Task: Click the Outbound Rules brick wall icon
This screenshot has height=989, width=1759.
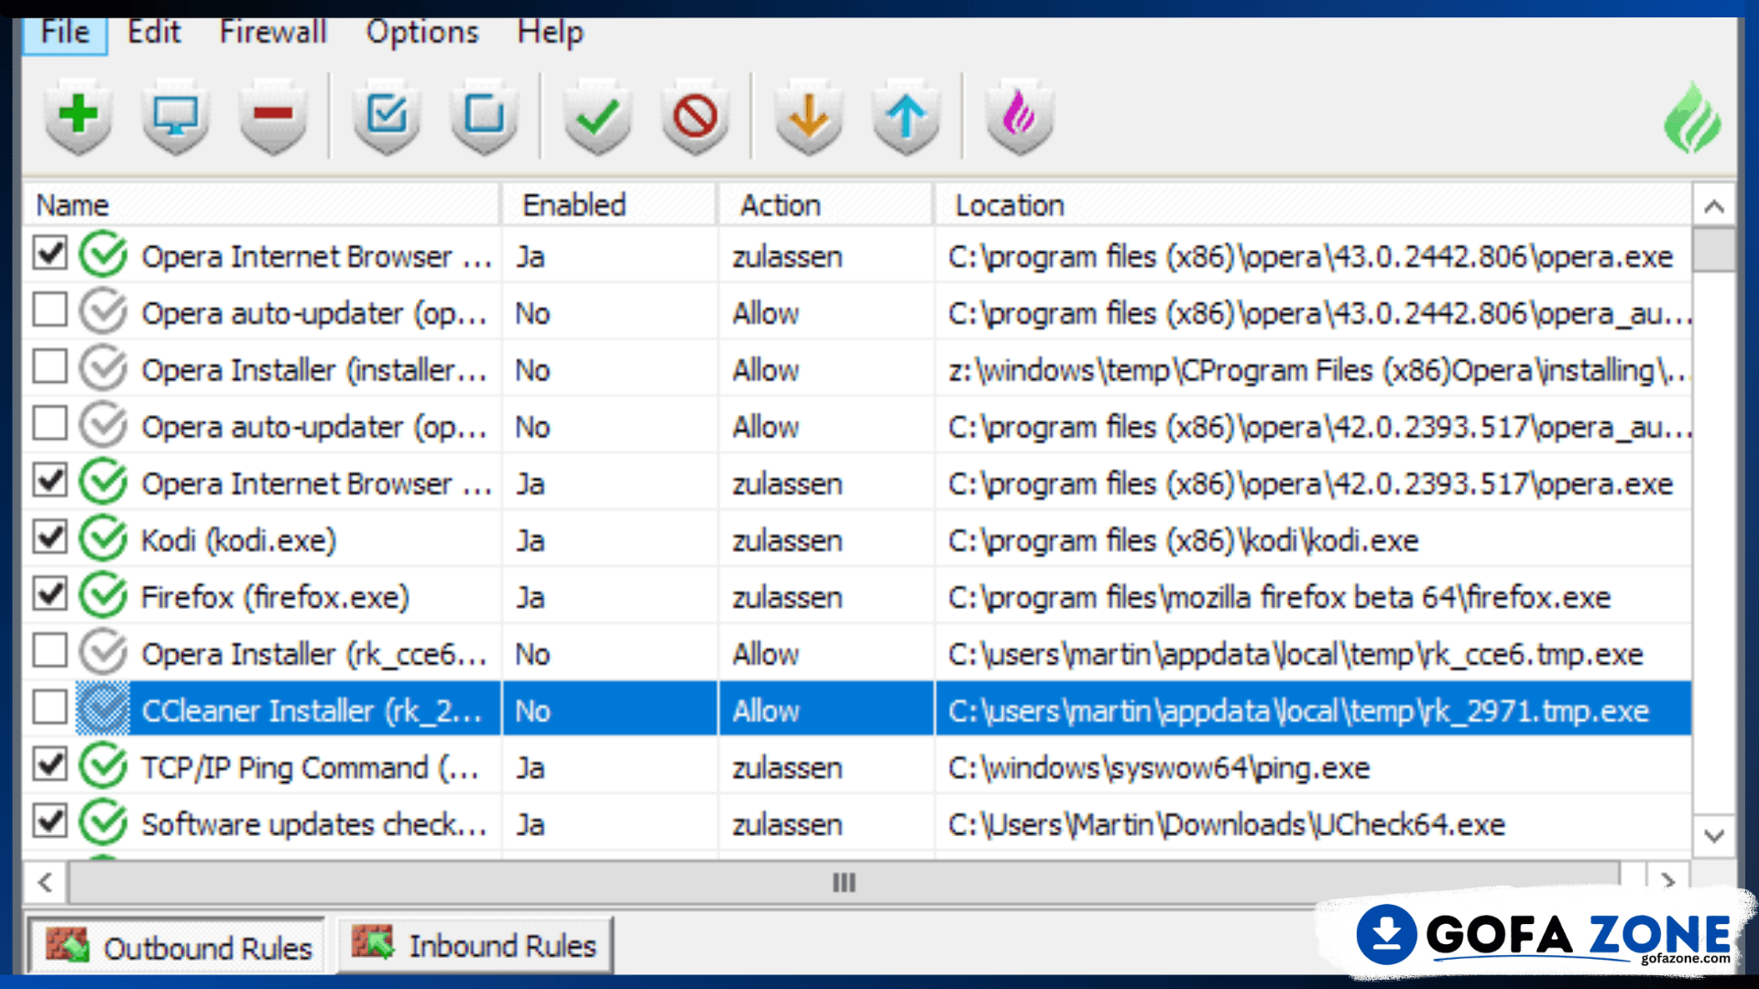Action: click(x=67, y=946)
